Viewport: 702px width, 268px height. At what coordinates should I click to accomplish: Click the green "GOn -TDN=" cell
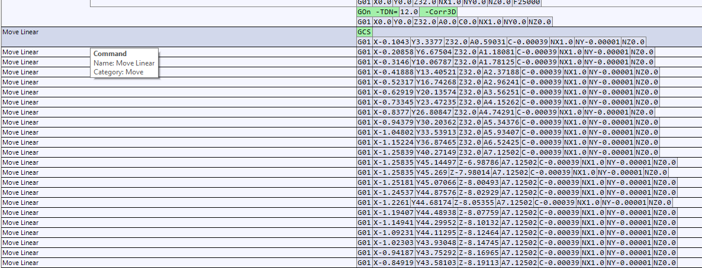(x=378, y=12)
